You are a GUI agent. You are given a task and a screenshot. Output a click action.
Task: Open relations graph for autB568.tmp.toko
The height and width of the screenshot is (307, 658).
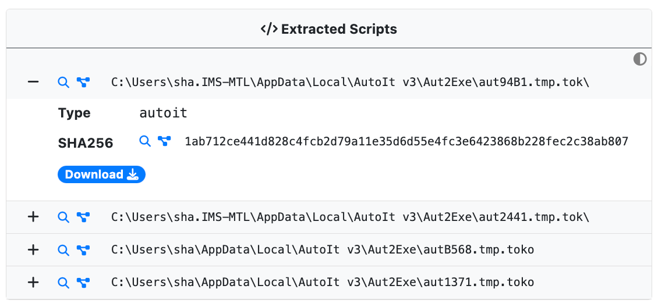click(83, 250)
